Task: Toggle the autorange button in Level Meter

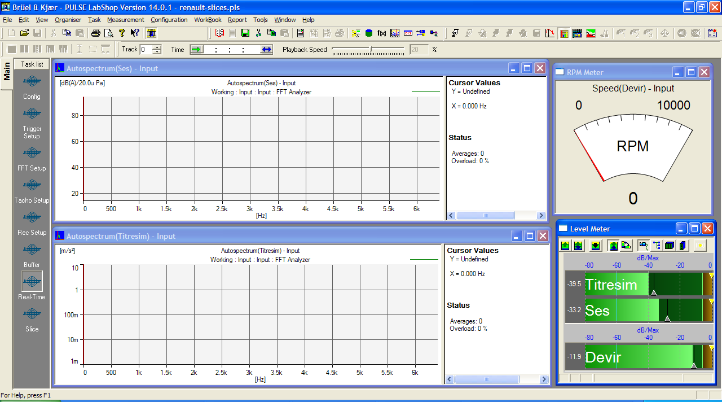Action: [x=613, y=246]
